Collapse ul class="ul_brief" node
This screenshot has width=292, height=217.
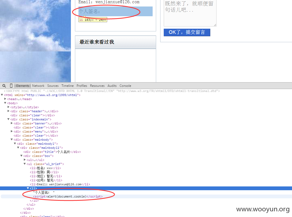click(x=25, y=164)
